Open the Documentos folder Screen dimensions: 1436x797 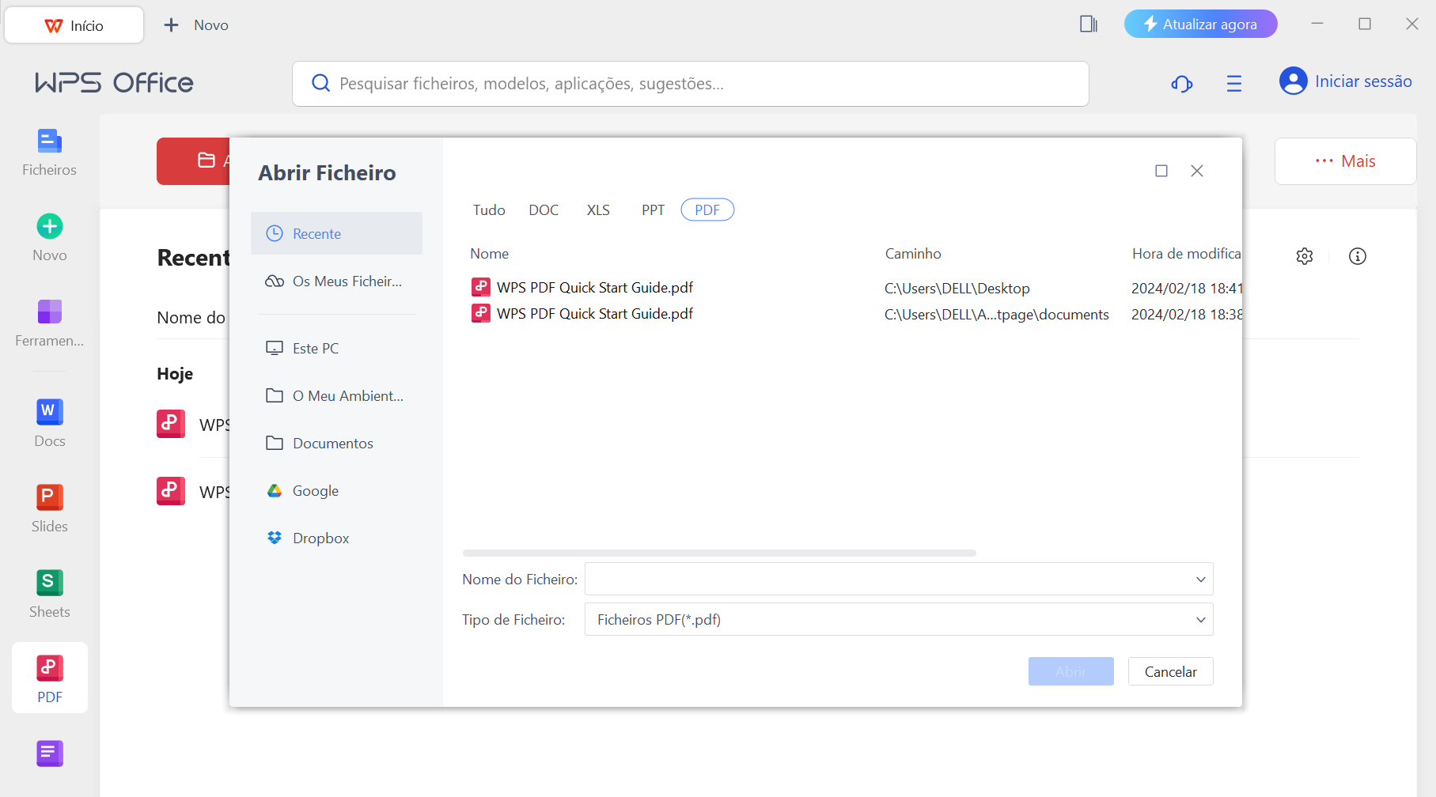[336, 443]
